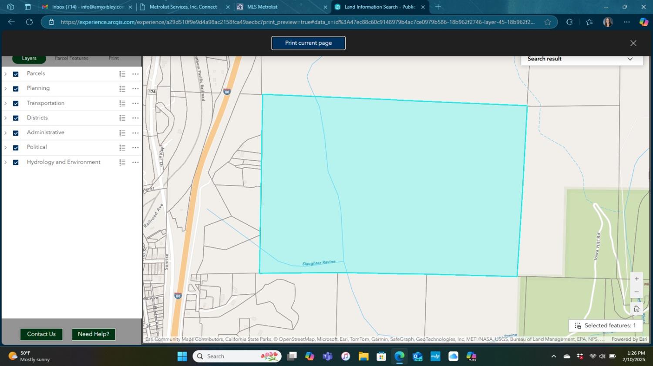The image size is (653, 366).
Task: Click the map zoom in button
Action: coord(636,279)
